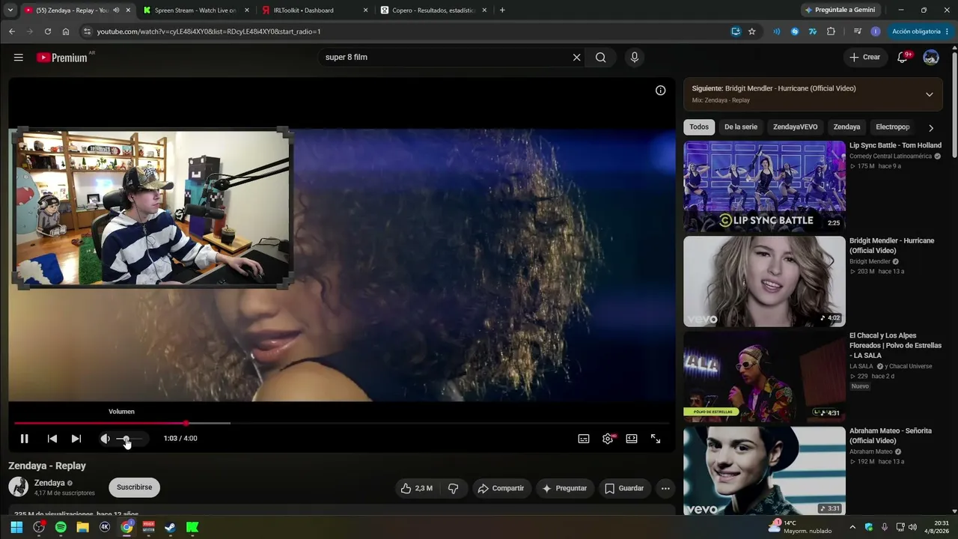Screen dimensions: 958x539
Task: Bookmark this page with the star
Action: pyautogui.click(x=752, y=31)
